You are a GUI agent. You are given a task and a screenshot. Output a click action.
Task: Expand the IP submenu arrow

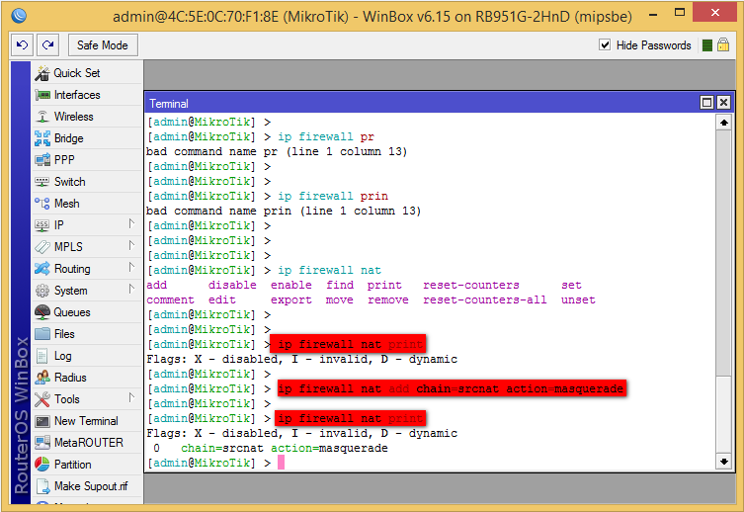tap(131, 224)
